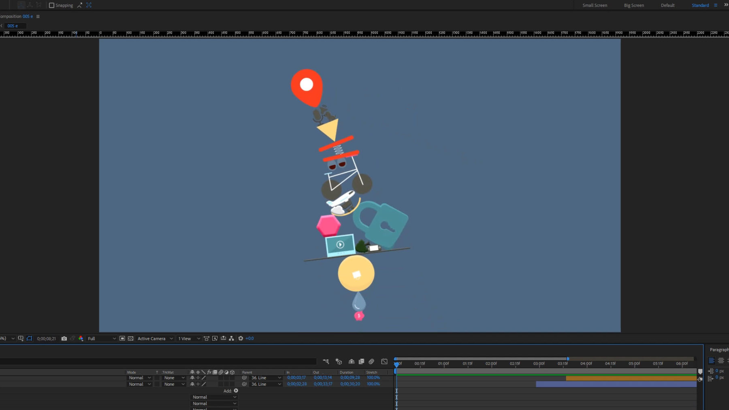Enable the Snapping checkbox
Viewport: 729px width, 410px height.
pyautogui.click(x=51, y=5)
